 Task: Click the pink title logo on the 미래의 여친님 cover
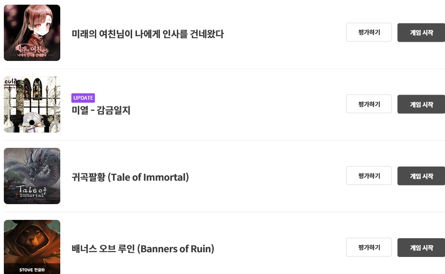(32, 50)
